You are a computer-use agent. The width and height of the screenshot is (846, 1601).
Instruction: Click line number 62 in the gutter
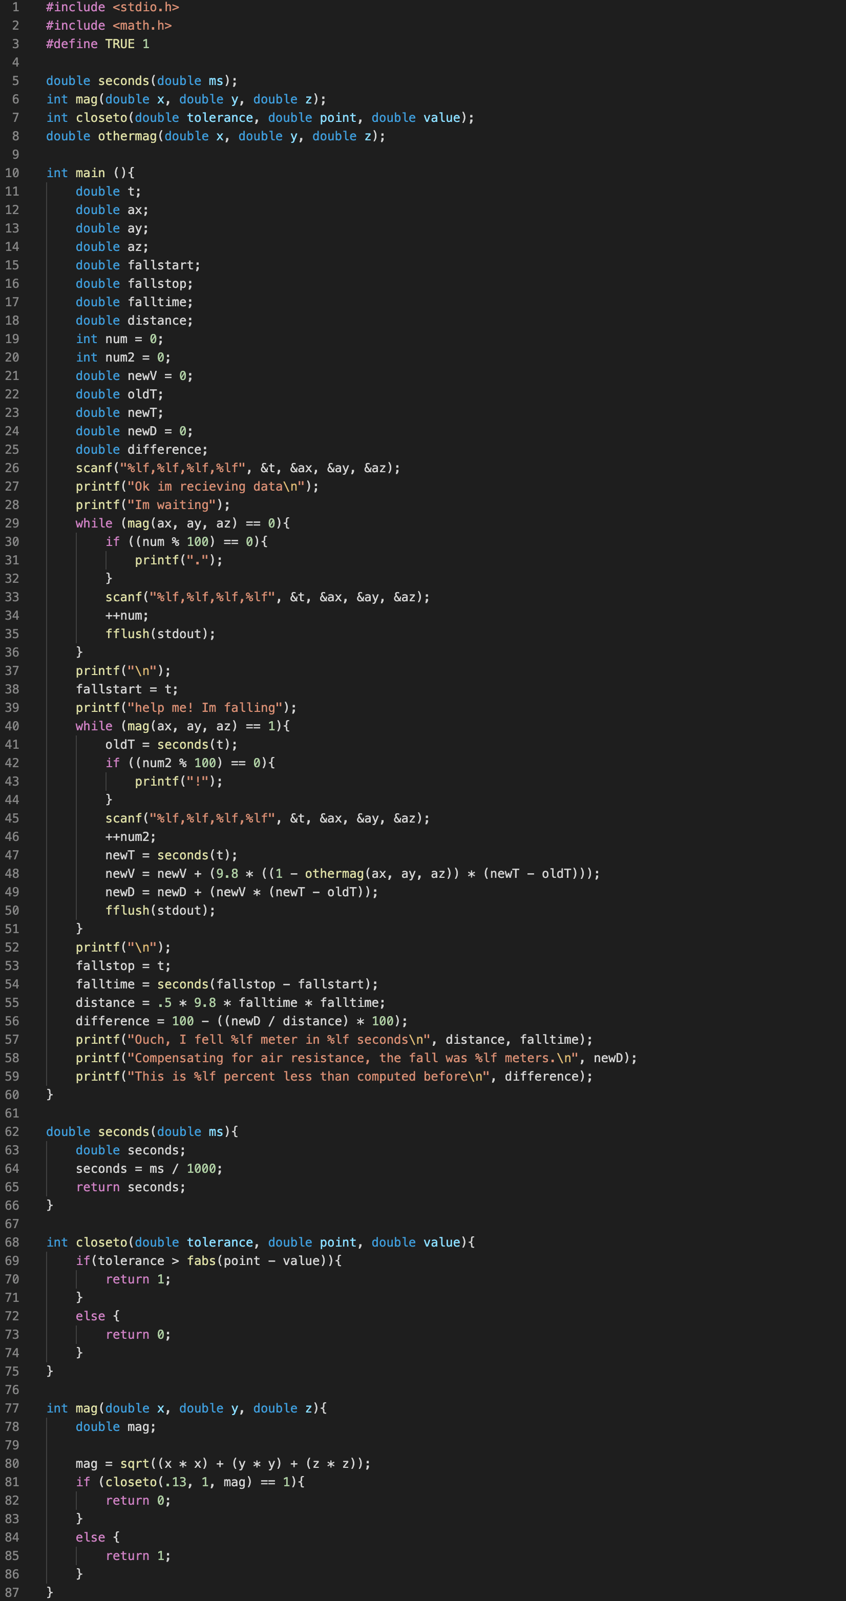(12, 1132)
